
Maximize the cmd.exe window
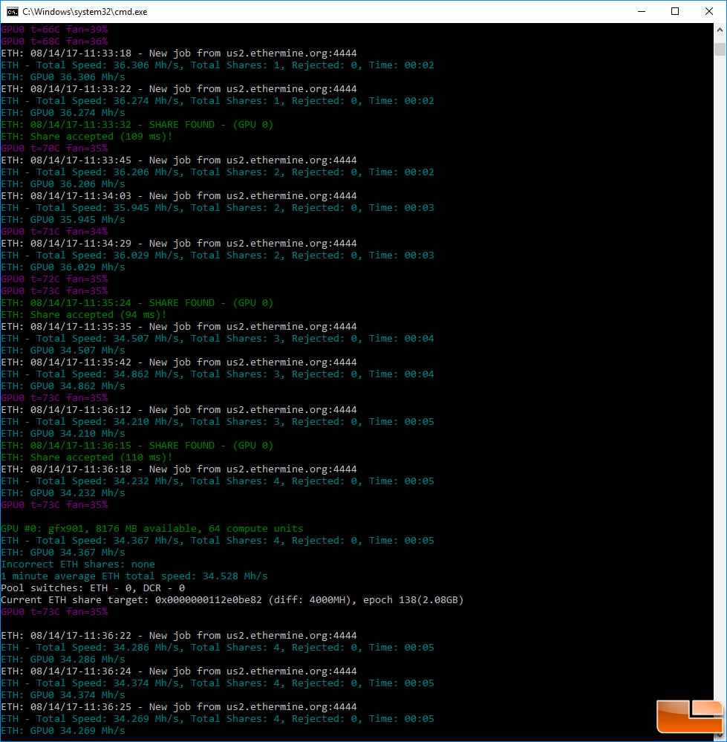pyautogui.click(x=675, y=11)
